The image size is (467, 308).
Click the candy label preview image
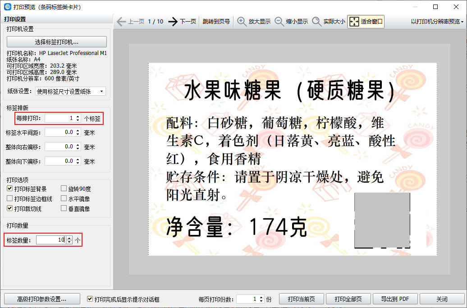pos(293,159)
